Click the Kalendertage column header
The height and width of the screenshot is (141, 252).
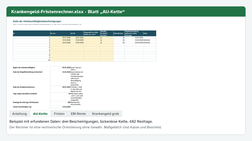point(119,33)
